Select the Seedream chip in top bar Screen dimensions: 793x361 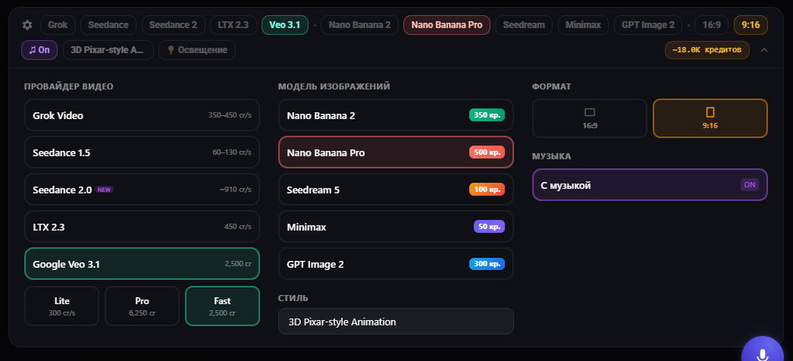click(524, 25)
